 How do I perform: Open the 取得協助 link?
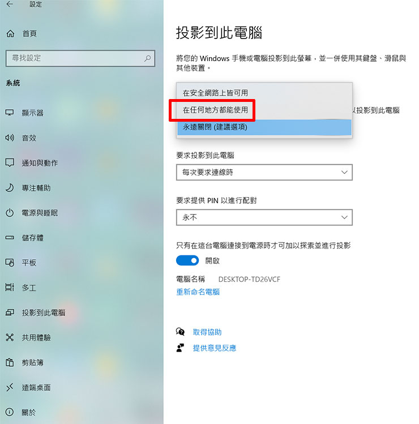pyautogui.click(x=207, y=332)
